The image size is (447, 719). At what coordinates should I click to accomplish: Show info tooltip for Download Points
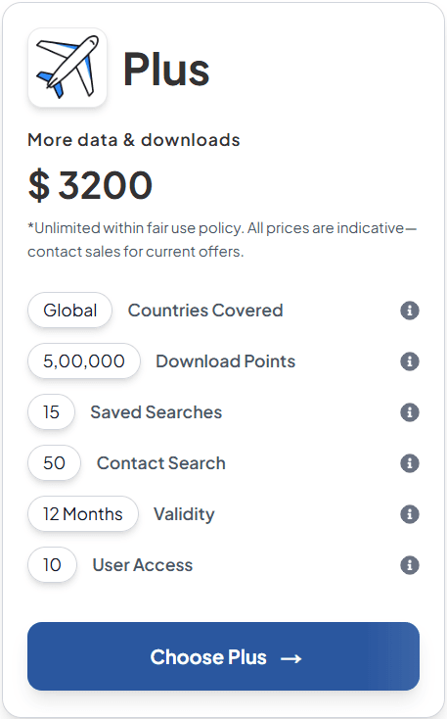tap(410, 361)
